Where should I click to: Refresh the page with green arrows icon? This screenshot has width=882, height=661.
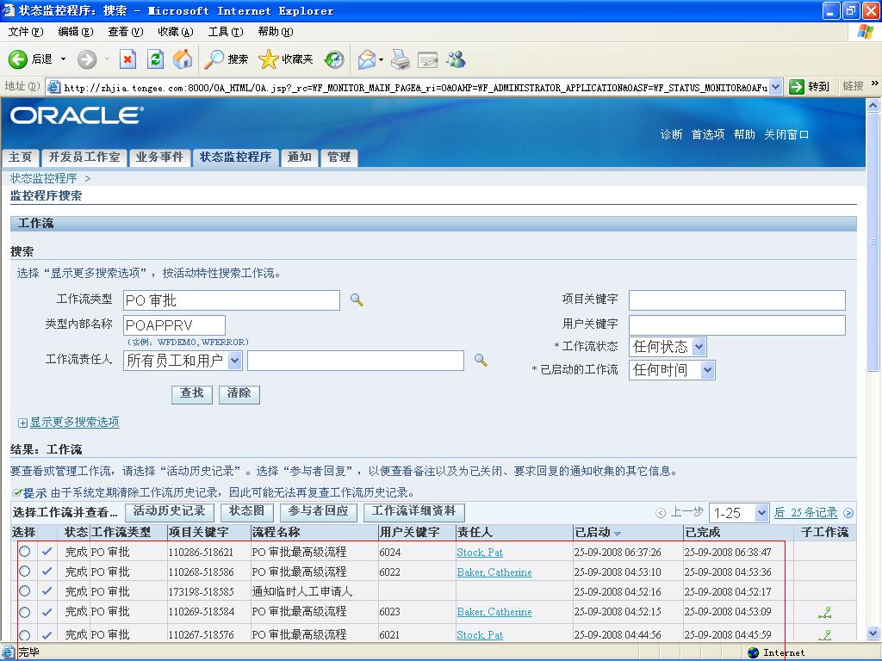coord(155,59)
